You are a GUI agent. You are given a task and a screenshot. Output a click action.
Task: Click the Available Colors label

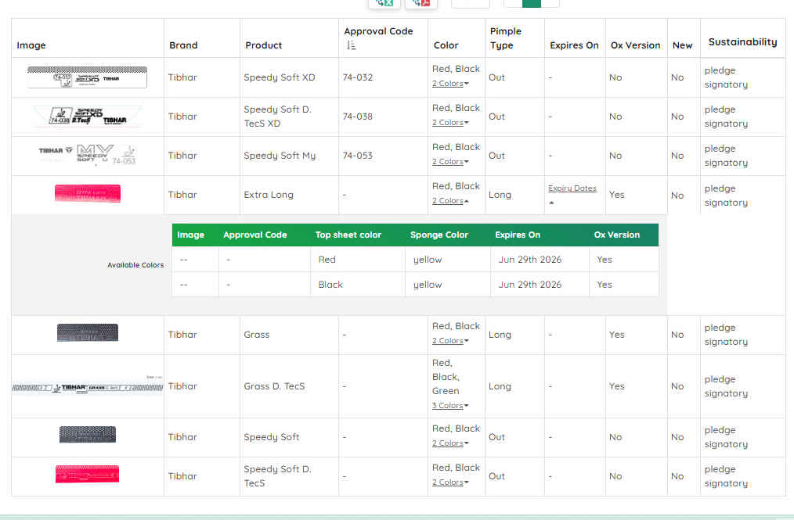[x=135, y=265]
